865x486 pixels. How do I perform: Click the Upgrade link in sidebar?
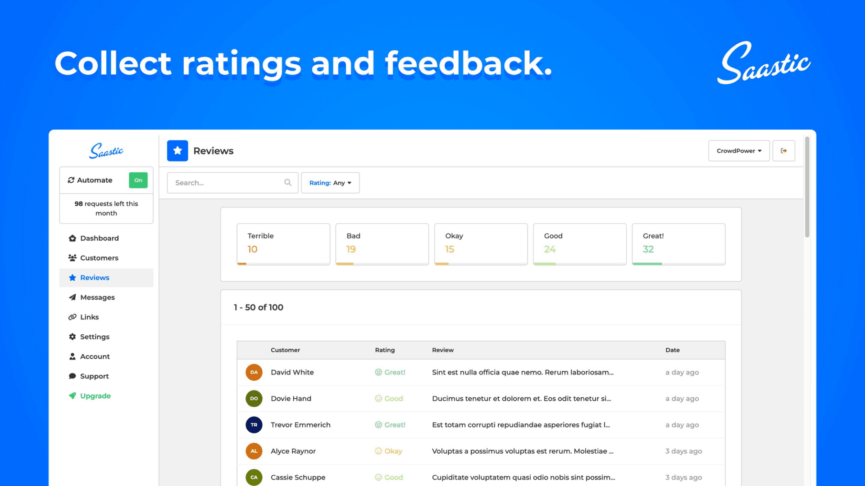(x=95, y=395)
